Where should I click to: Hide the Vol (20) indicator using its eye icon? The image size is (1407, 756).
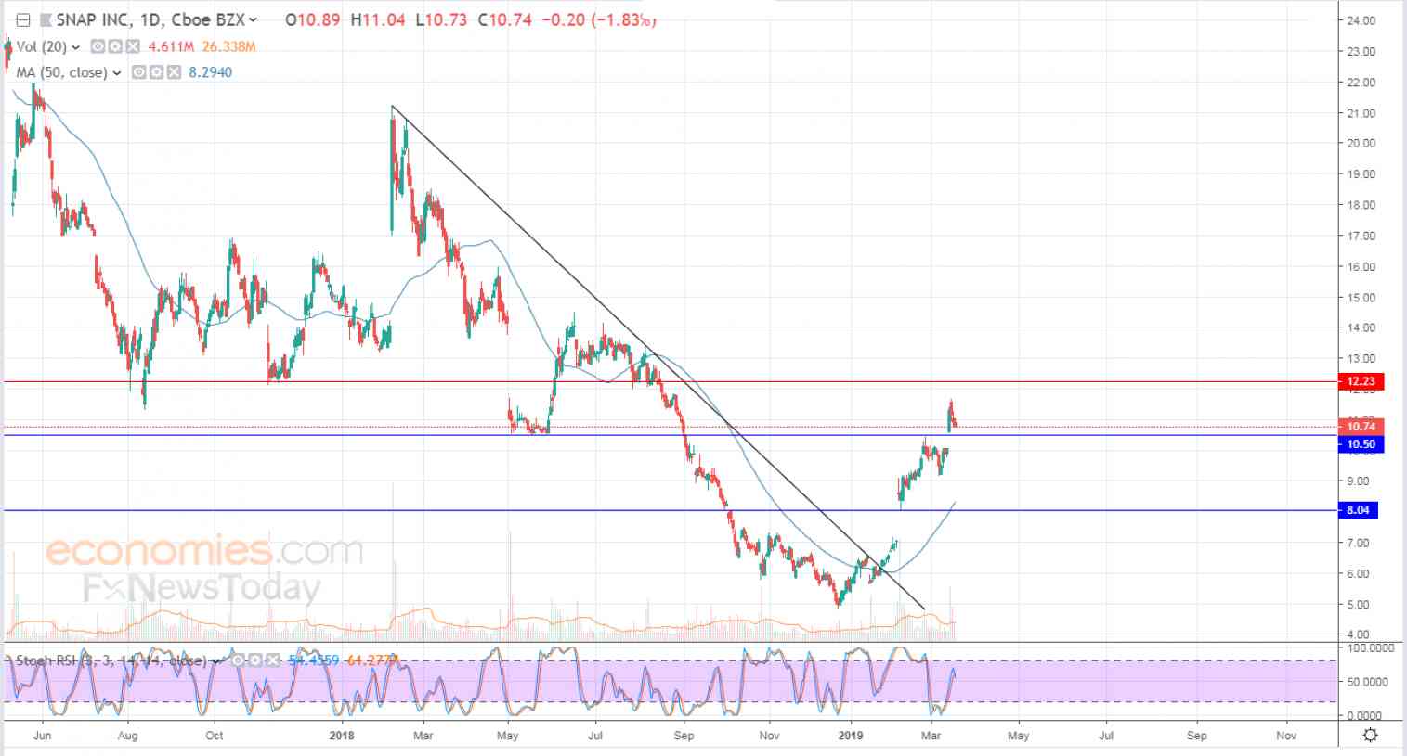coord(97,47)
